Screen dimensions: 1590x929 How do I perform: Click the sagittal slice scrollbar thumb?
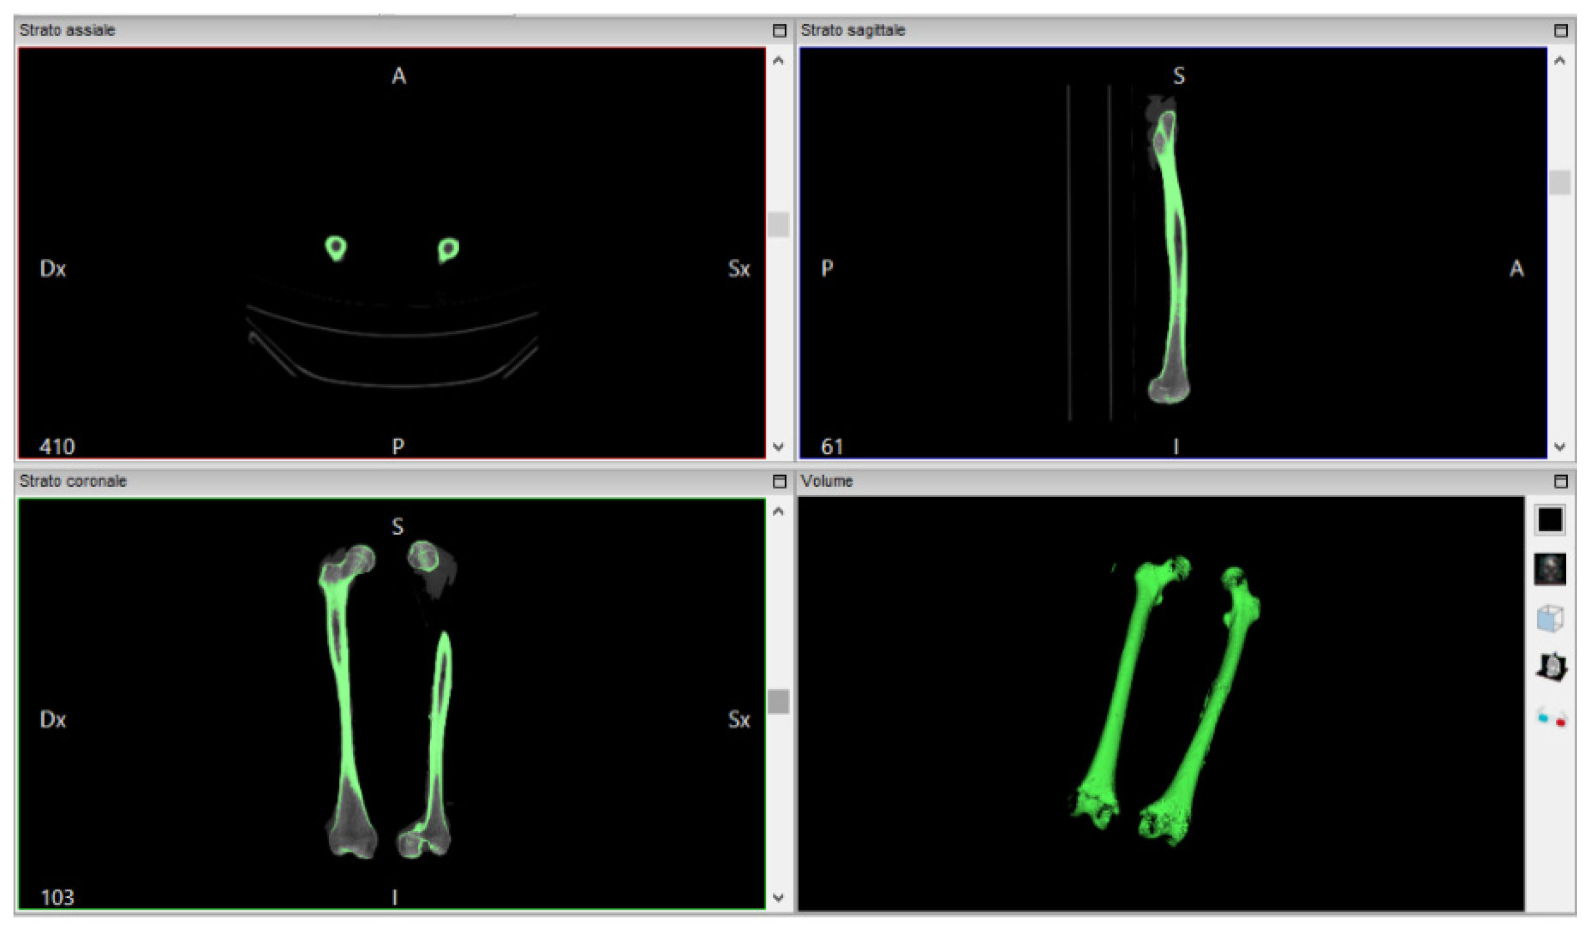[x=1559, y=182]
